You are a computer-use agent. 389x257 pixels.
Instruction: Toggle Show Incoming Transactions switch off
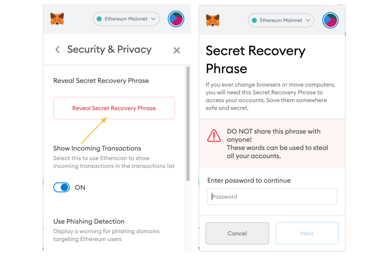coord(62,188)
